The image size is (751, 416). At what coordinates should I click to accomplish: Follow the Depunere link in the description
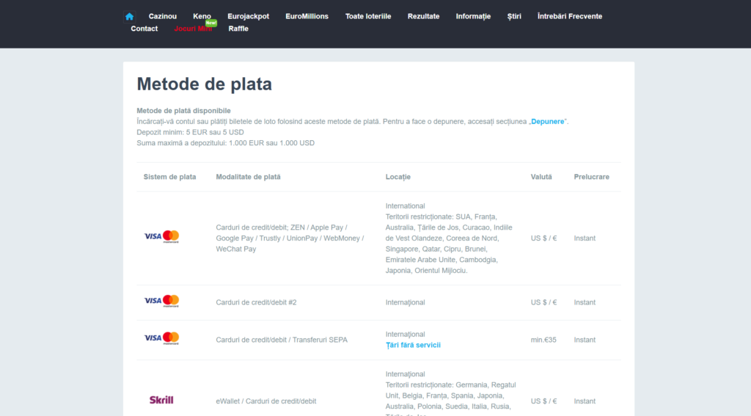pos(548,121)
